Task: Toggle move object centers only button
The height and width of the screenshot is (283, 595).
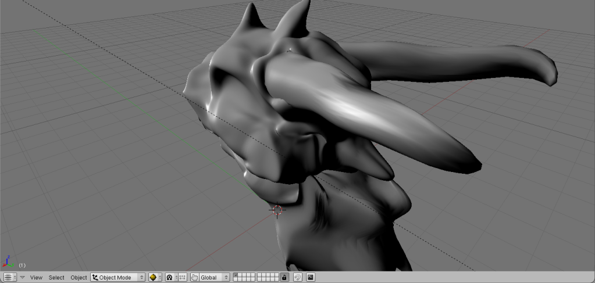Action: pyautogui.click(x=182, y=278)
